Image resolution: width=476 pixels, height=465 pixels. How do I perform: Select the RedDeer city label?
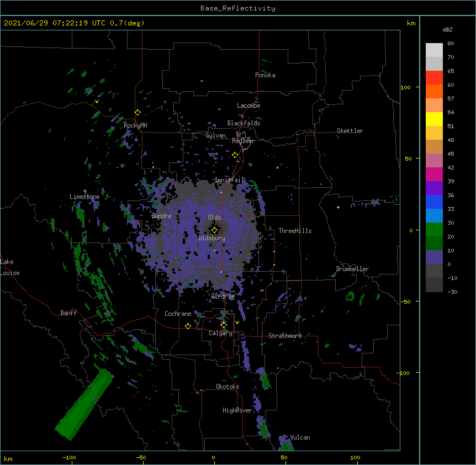click(x=243, y=141)
